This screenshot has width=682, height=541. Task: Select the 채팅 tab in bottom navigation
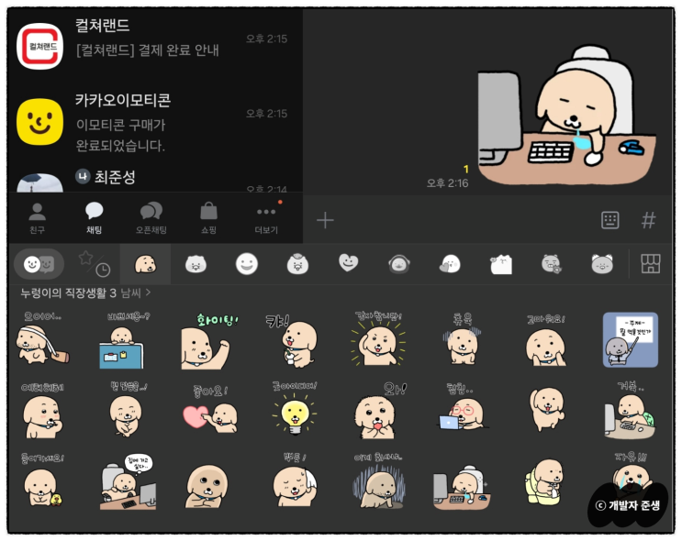(94, 218)
